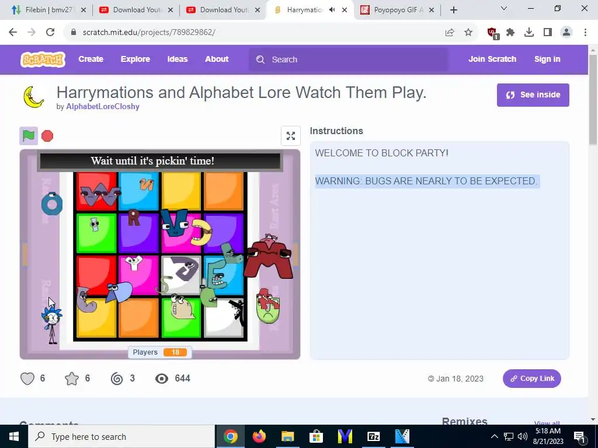
Task: Click Join Scratch
Action: (492, 59)
